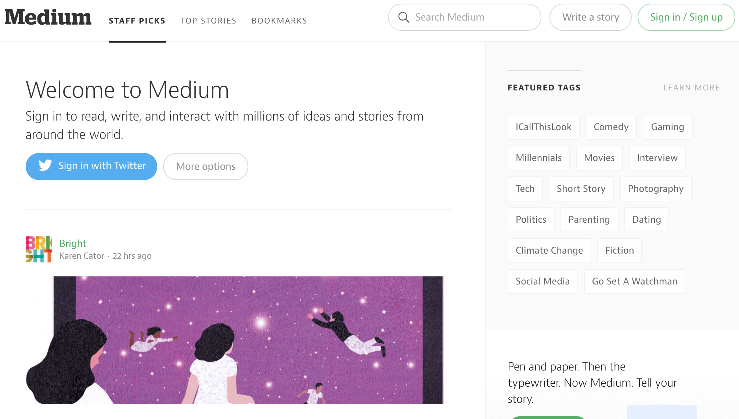Open the Bright publication link
Viewport: 739px width, 419px height.
tap(73, 243)
